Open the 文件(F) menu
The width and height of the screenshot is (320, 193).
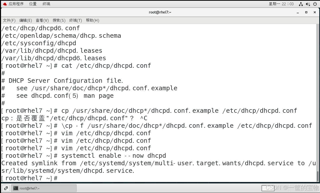point(9,20)
